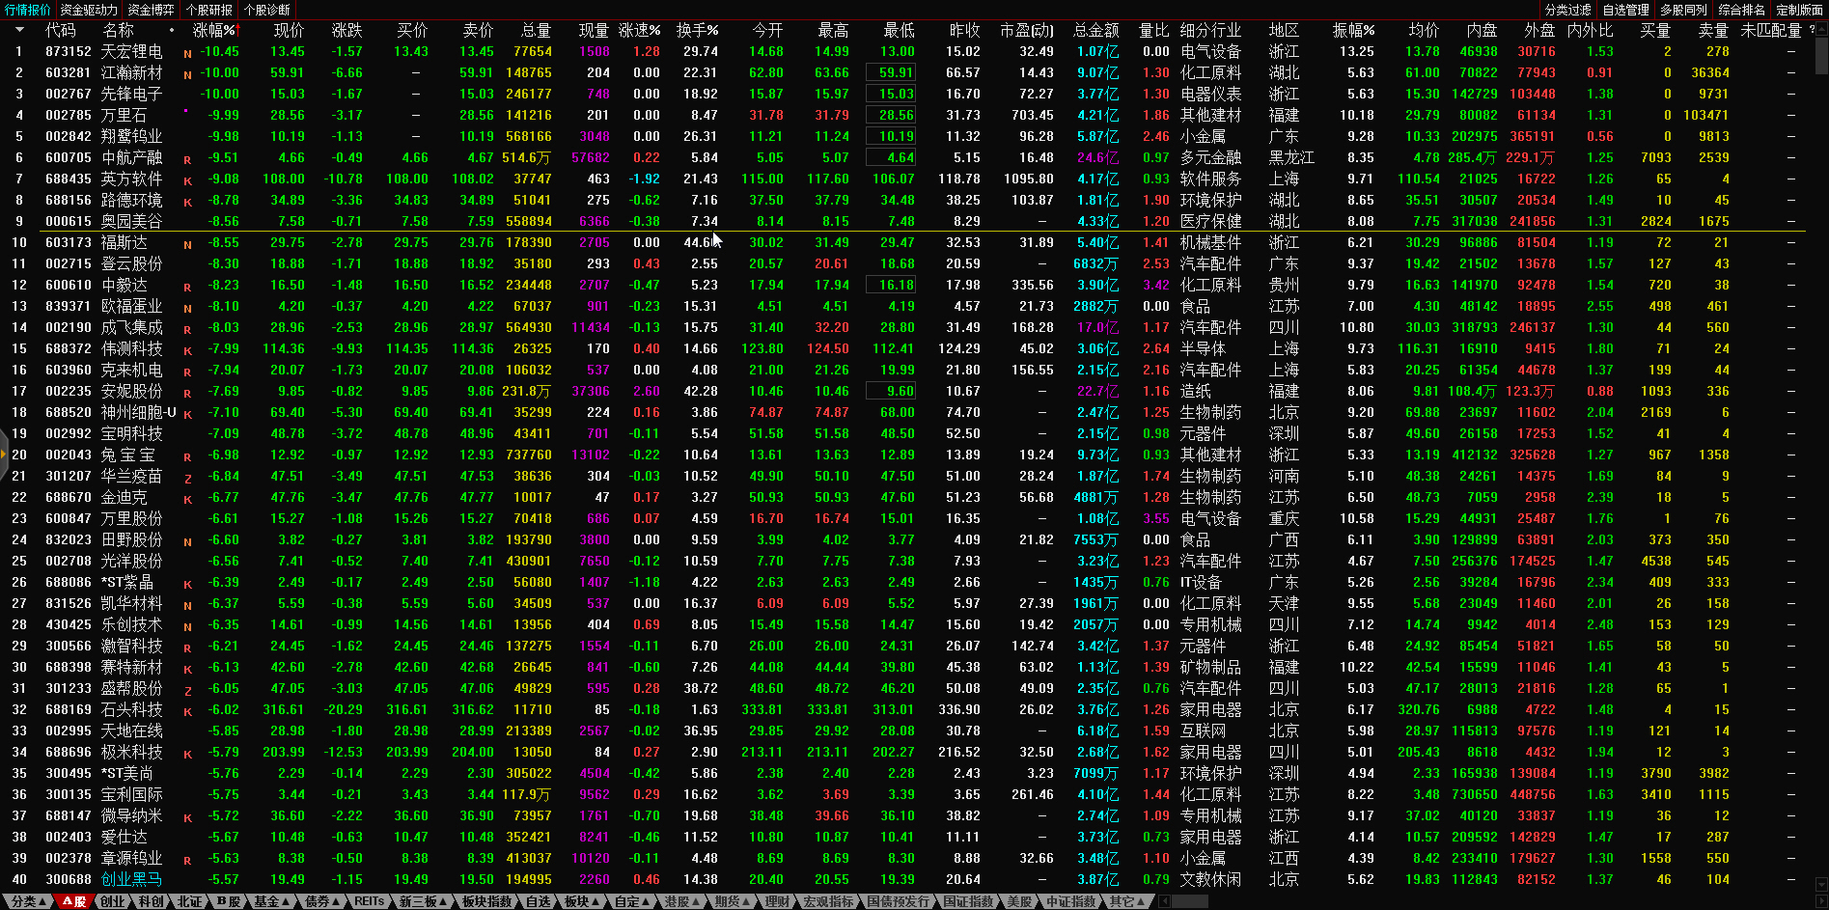Expand the 分类 tab menu
1829x910 pixels.
[x=28, y=901]
